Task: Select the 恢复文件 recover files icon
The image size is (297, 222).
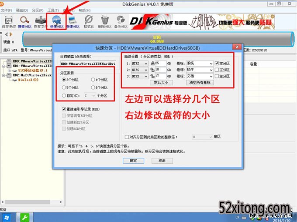Action: click(40, 22)
